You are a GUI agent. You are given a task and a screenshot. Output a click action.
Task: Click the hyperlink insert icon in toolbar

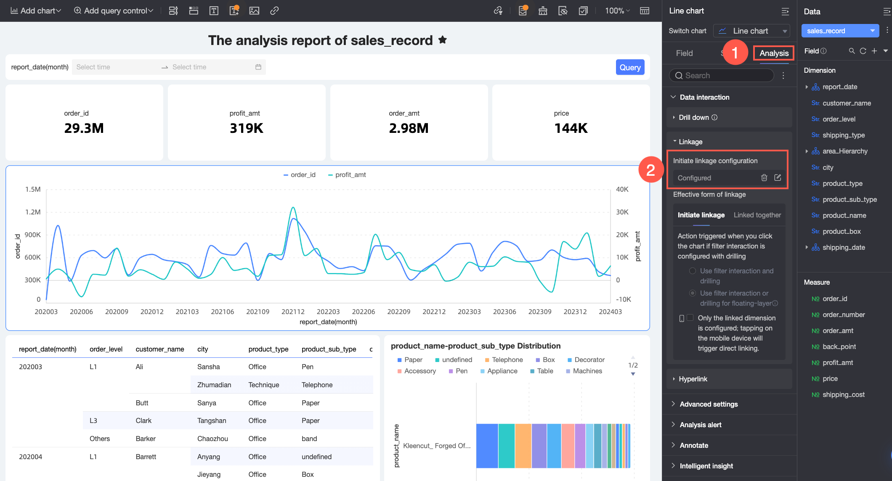click(x=274, y=11)
